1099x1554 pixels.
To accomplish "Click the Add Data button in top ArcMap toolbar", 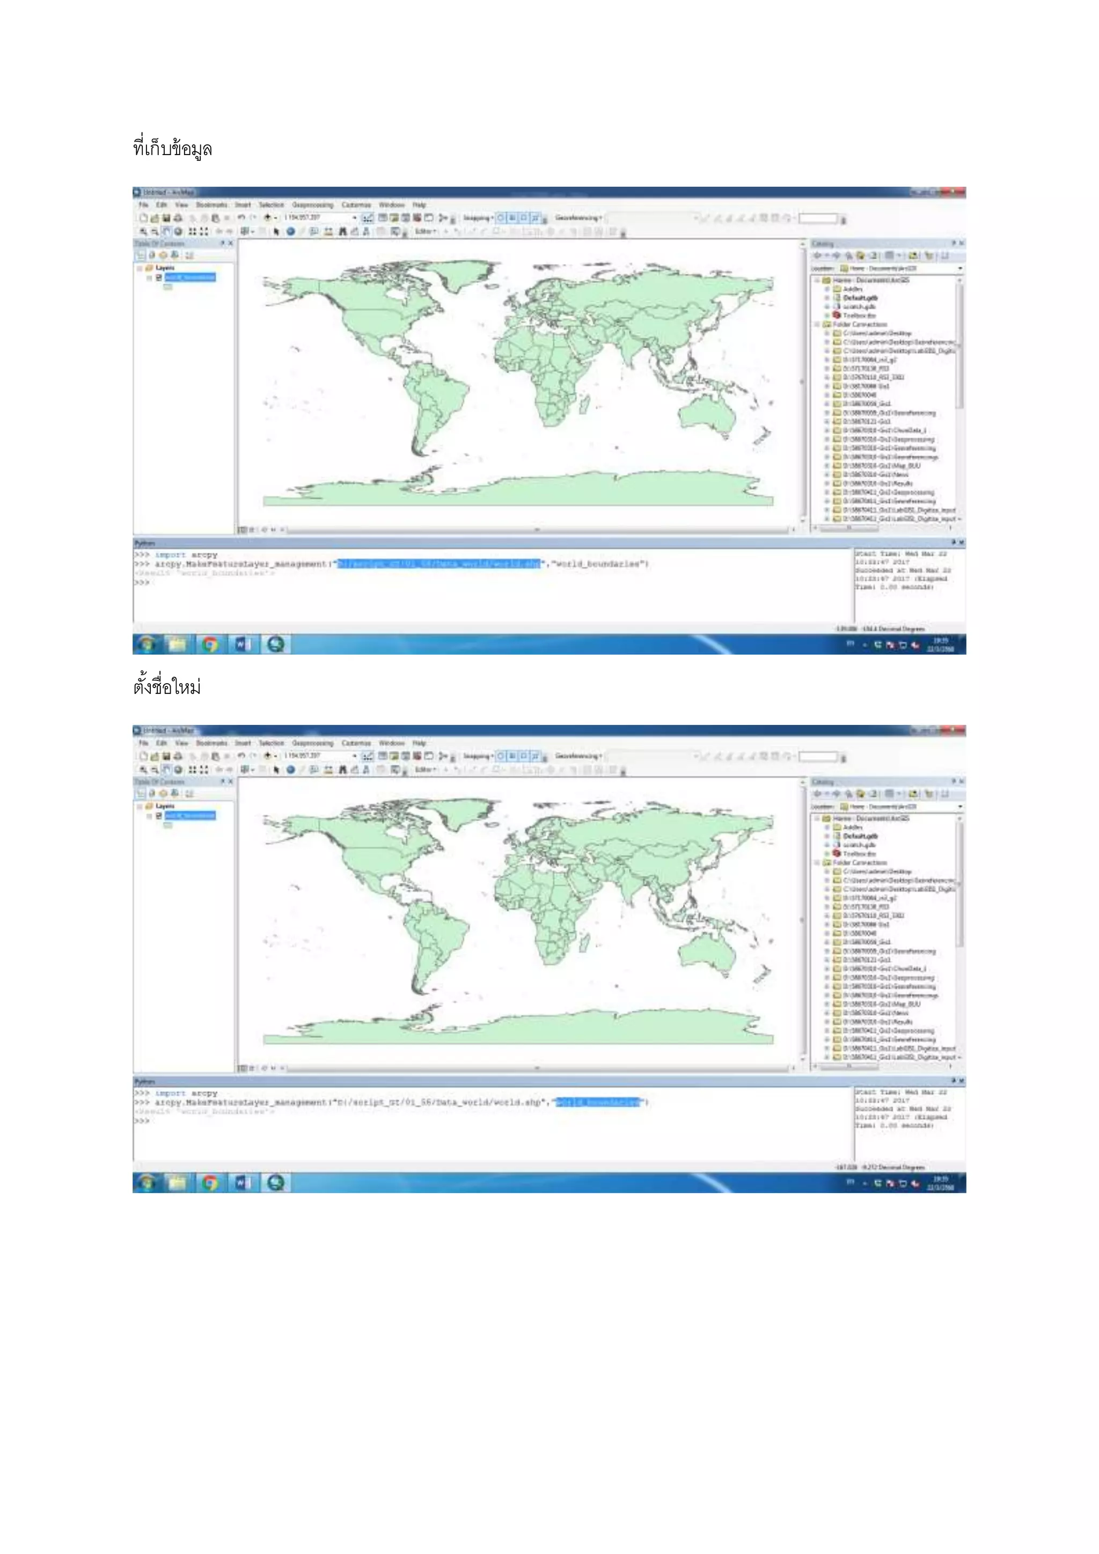I will 267,218.
